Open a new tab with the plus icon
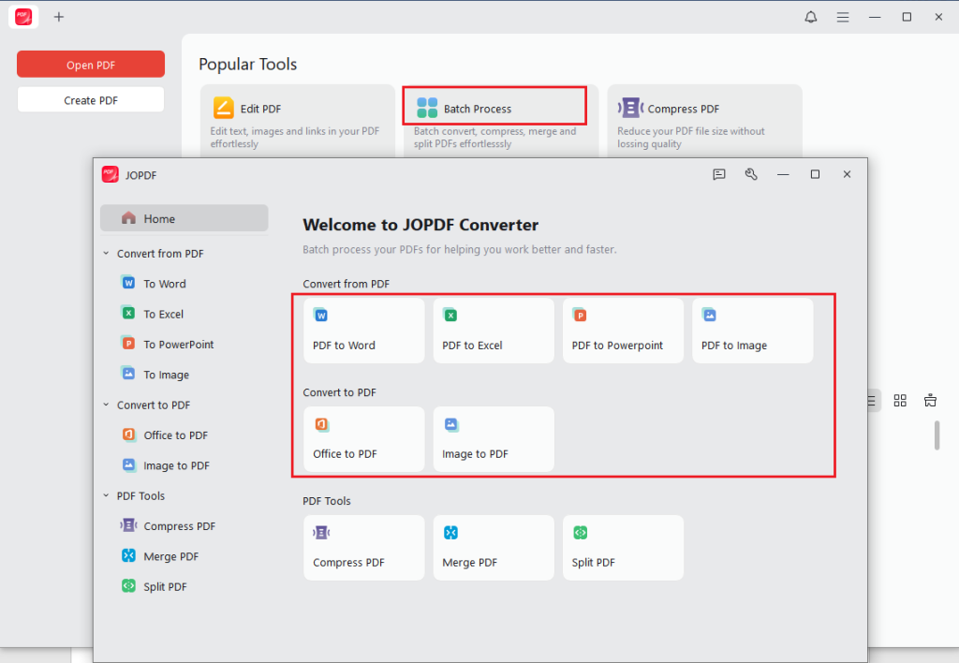The height and width of the screenshot is (663, 959). tap(59, 17)
